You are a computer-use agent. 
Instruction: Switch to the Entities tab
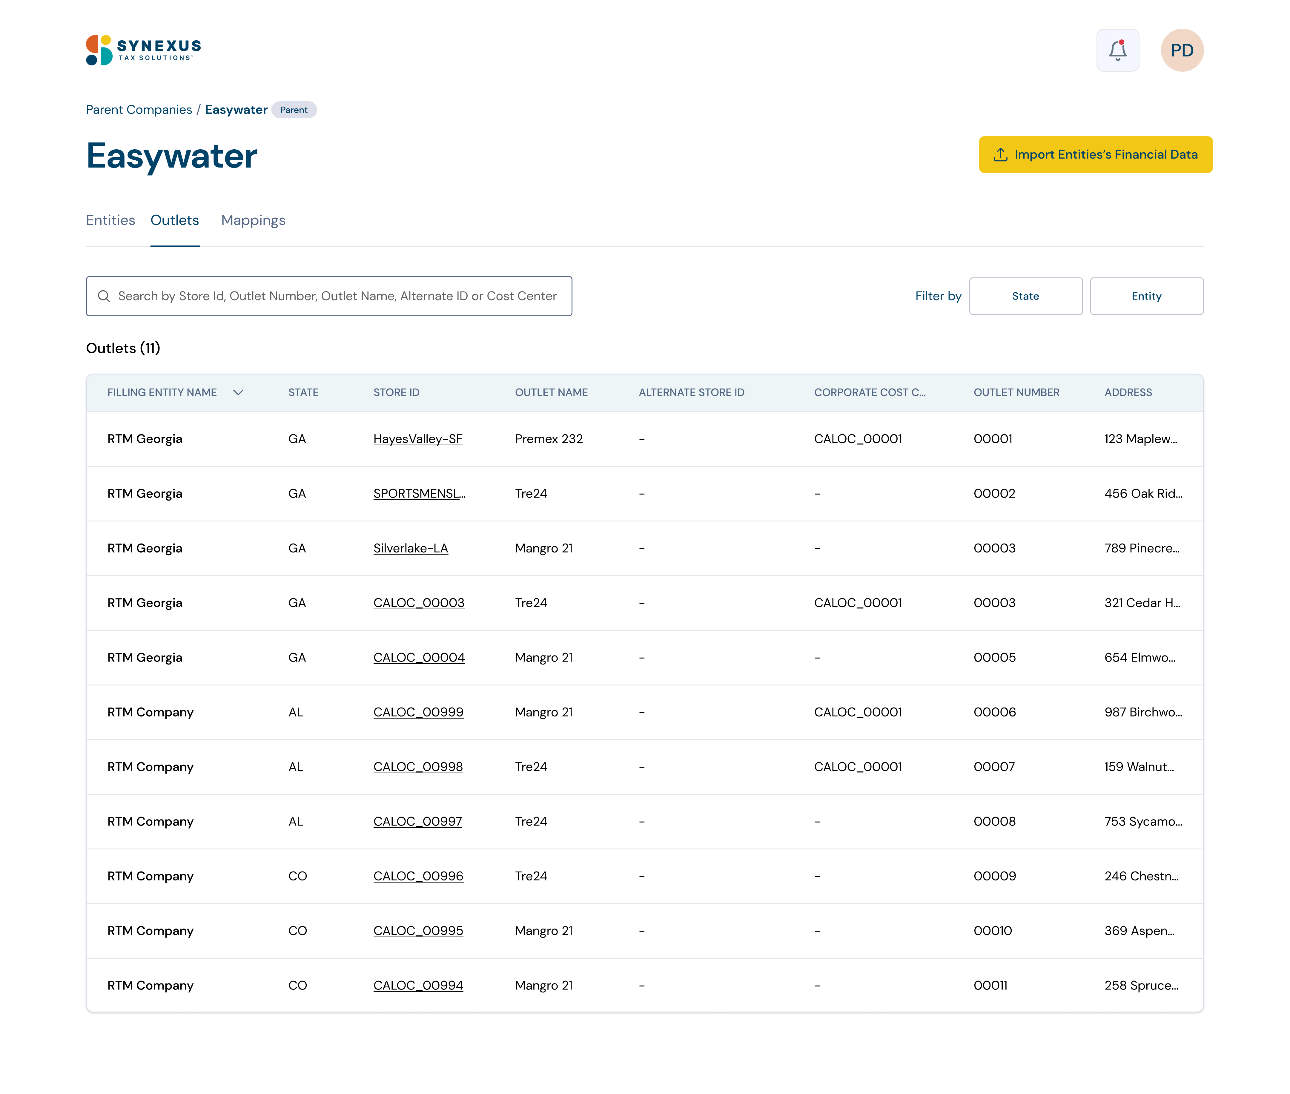[x=110, y=220]
